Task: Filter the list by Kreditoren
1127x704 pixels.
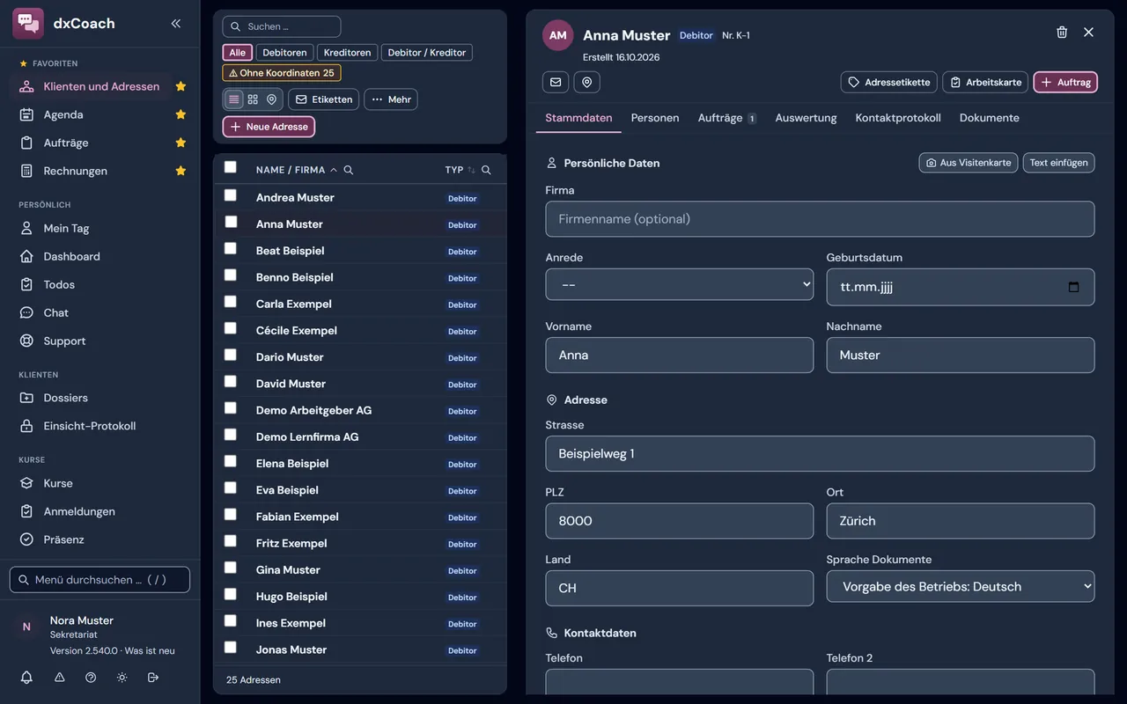Action: [x=348, y=53]
